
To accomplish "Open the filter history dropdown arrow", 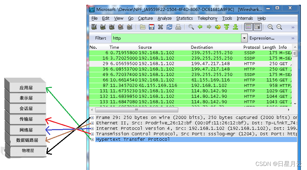I will [244, 38].
